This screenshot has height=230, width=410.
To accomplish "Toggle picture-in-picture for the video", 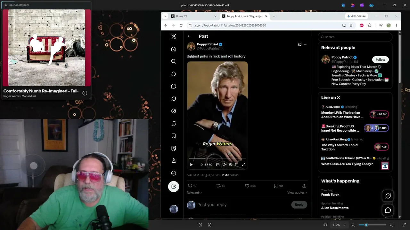I will (x=237, y=165).
